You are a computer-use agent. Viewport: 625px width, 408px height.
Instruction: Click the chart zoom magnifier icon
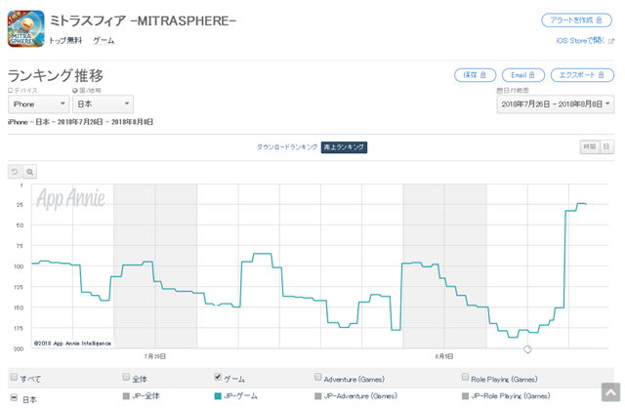(30, 172)
